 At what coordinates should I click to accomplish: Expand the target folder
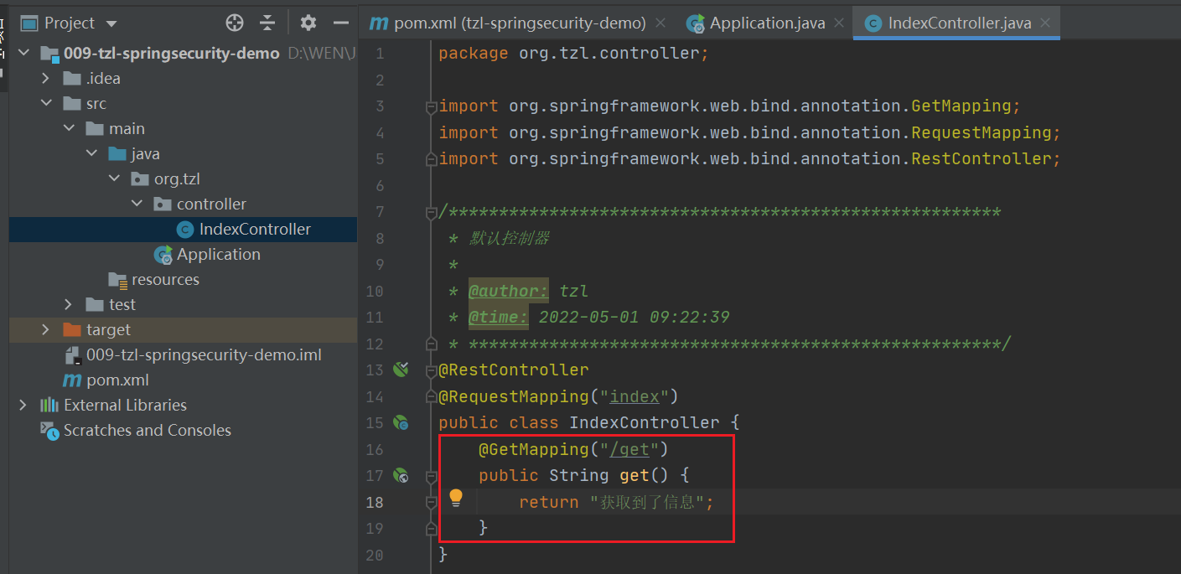pyautogui.click(x=45, y=330)
